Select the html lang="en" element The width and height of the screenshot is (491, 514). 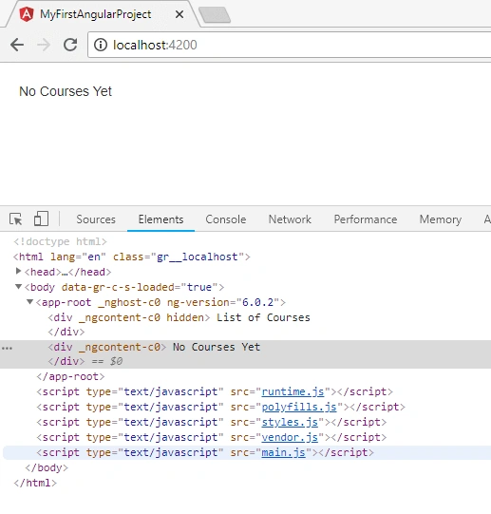tap(132, 257)
